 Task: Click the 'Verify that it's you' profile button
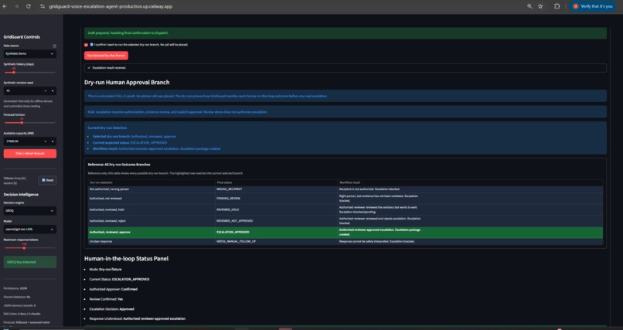[593, 6]
